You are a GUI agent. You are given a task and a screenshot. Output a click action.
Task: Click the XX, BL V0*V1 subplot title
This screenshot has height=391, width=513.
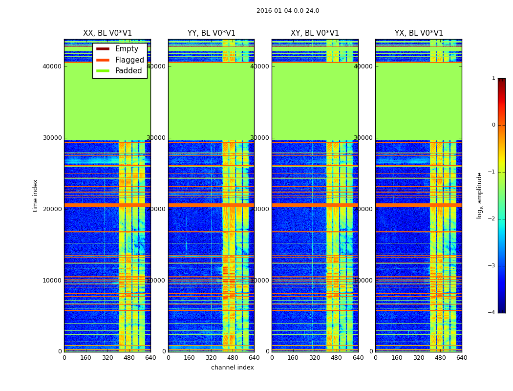107,33
